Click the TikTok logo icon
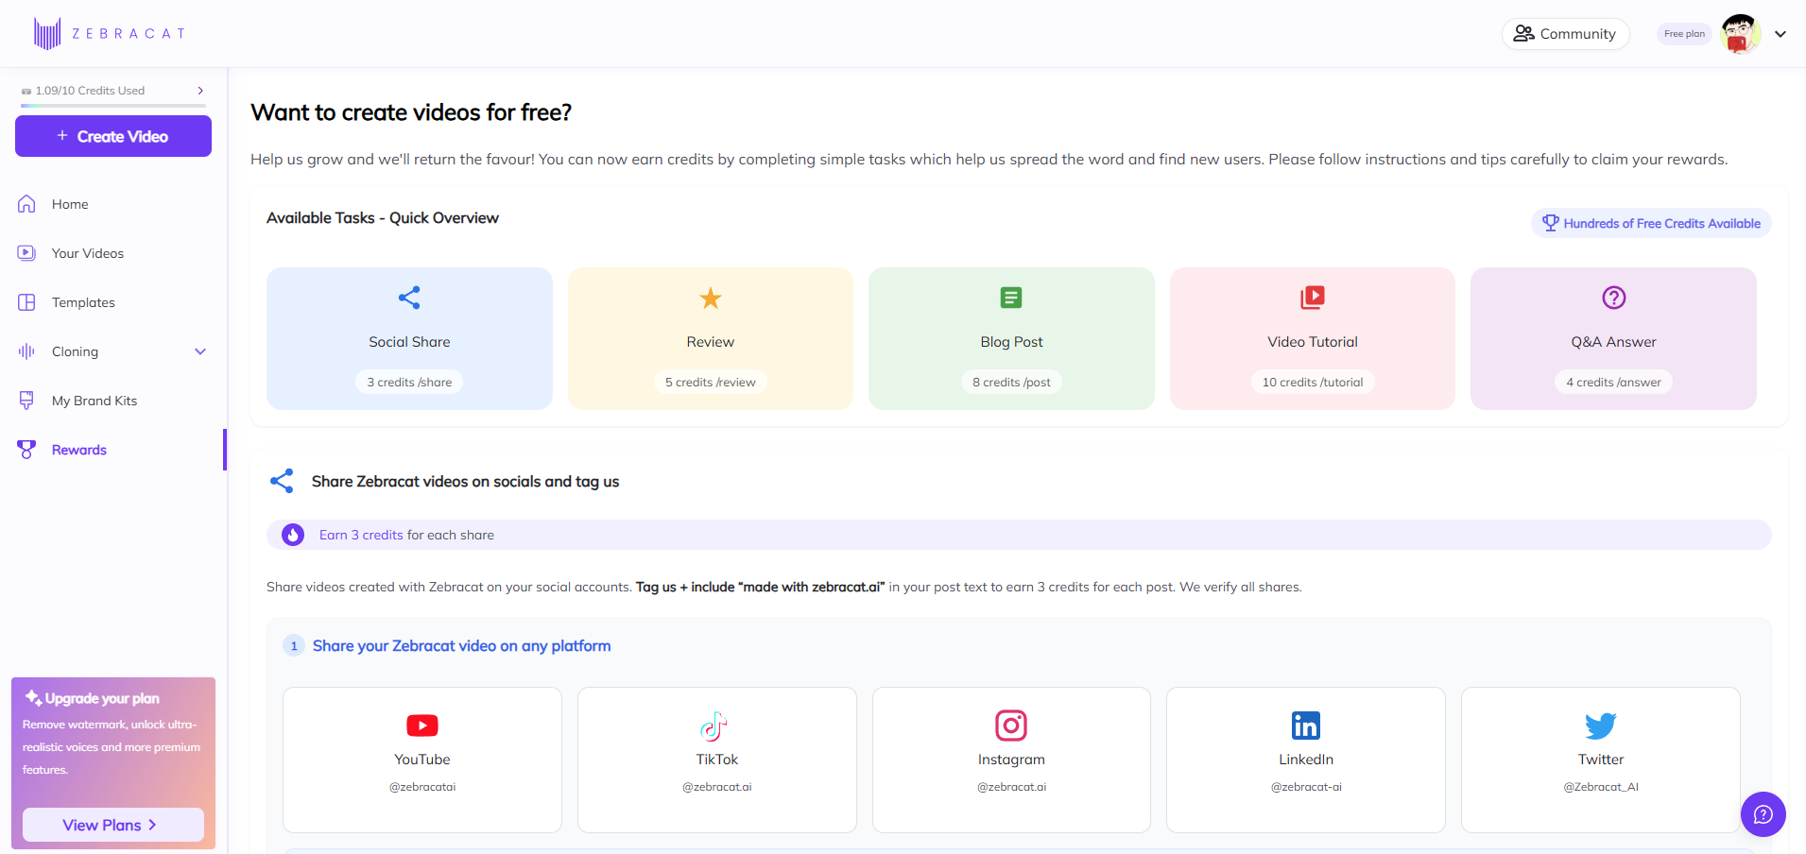 [714, 726]
